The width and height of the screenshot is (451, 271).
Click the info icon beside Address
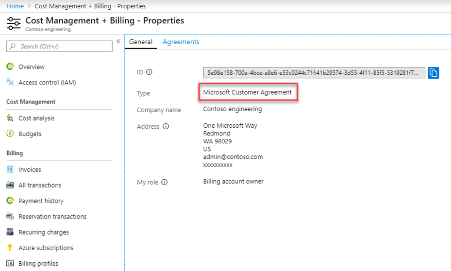(166, 126)
